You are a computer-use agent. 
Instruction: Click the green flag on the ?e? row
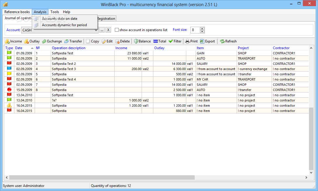(9, 100)
